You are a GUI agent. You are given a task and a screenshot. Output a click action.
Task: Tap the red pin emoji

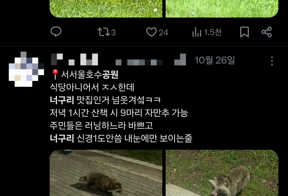pyautogui.click(x=55, y=74)
